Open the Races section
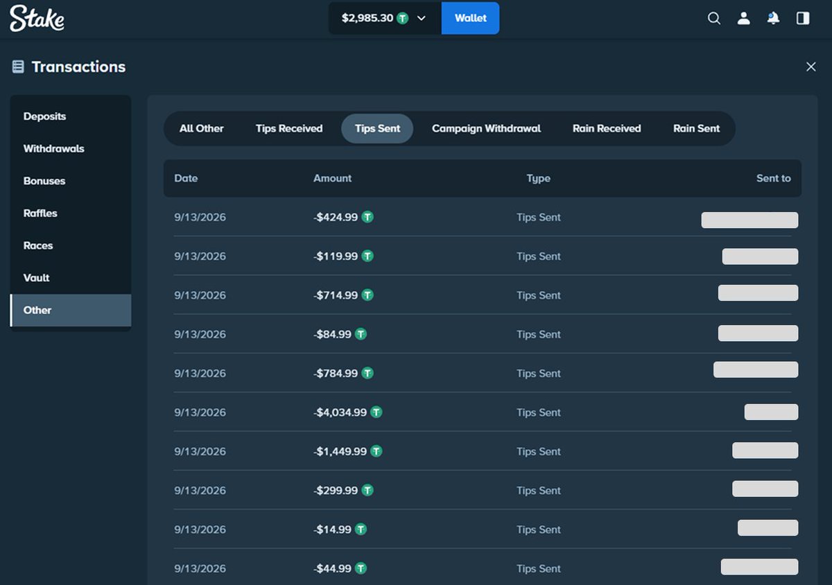This screenshot has width=832, height=585. (x=71, y=245)
